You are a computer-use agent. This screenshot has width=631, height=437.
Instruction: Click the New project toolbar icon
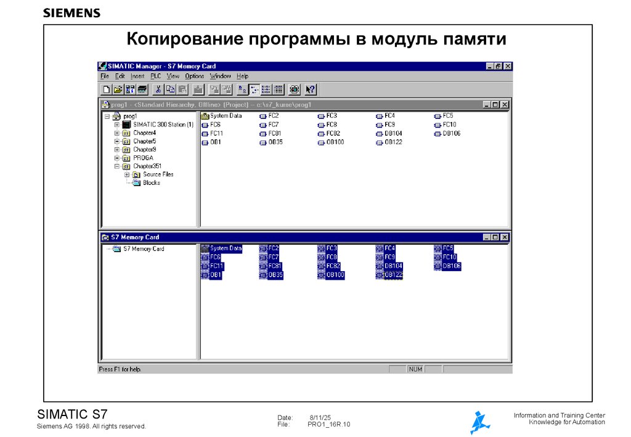coord(106,89)
